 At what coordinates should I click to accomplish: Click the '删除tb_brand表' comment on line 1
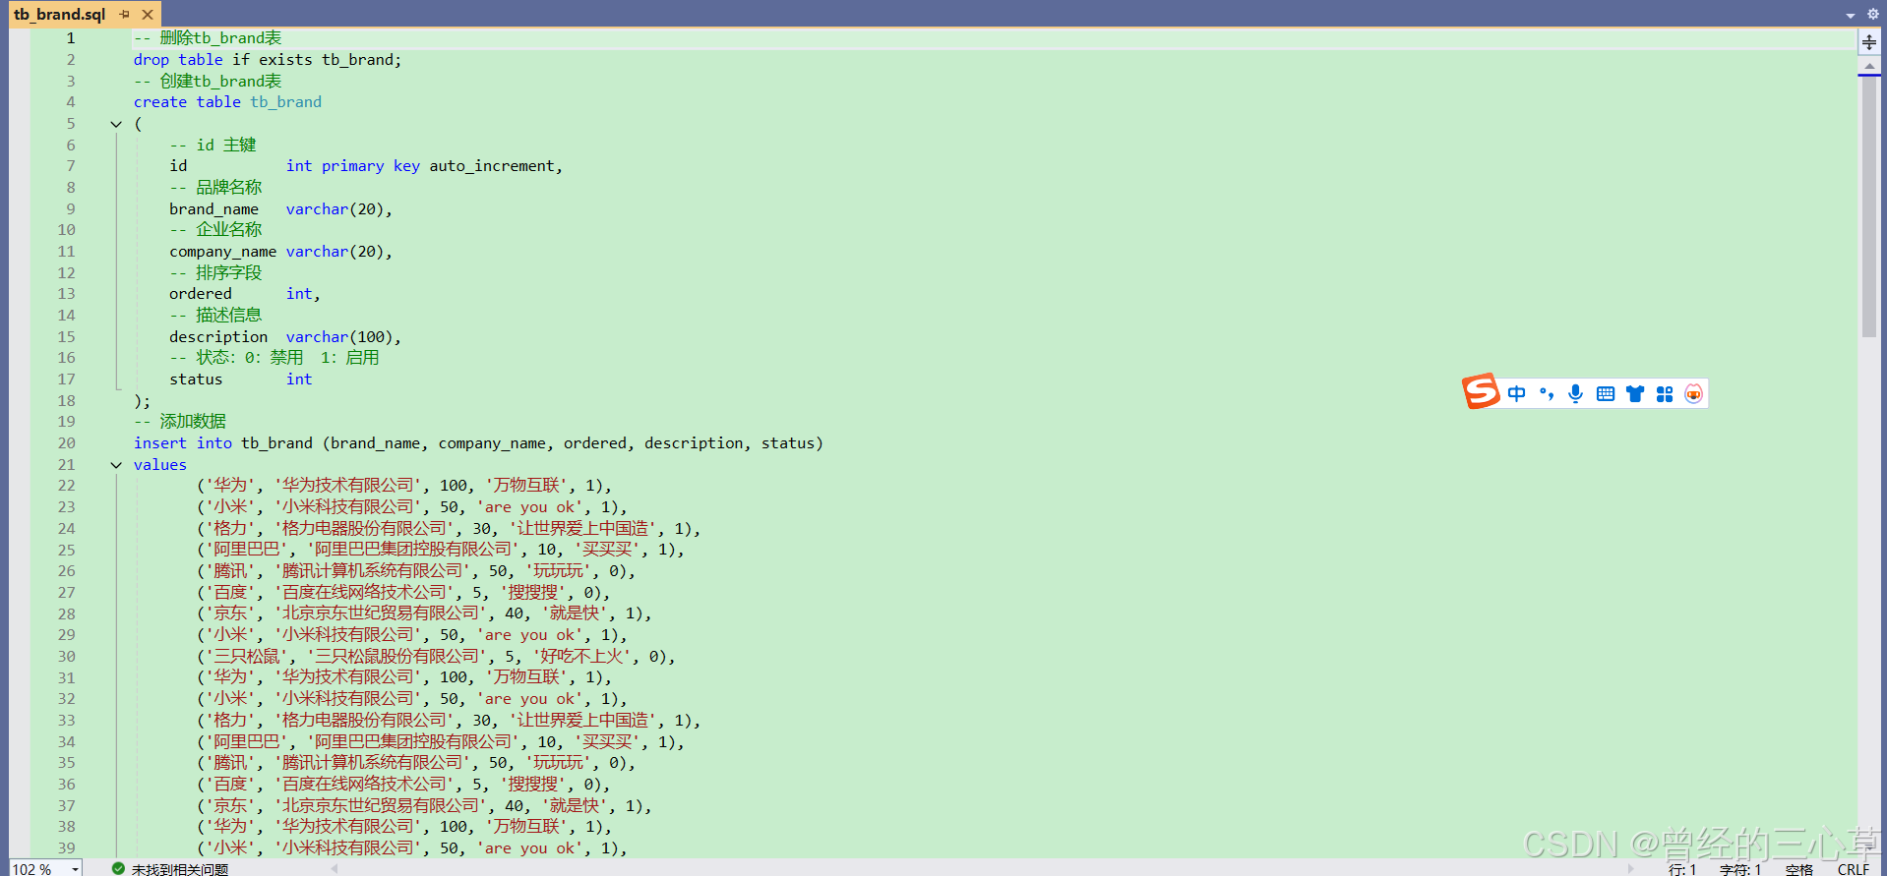pyautogui.click(x=221, y=38)
